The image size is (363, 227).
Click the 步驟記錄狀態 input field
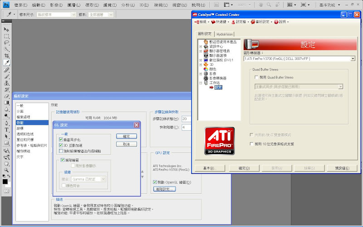tap(186, 119)
